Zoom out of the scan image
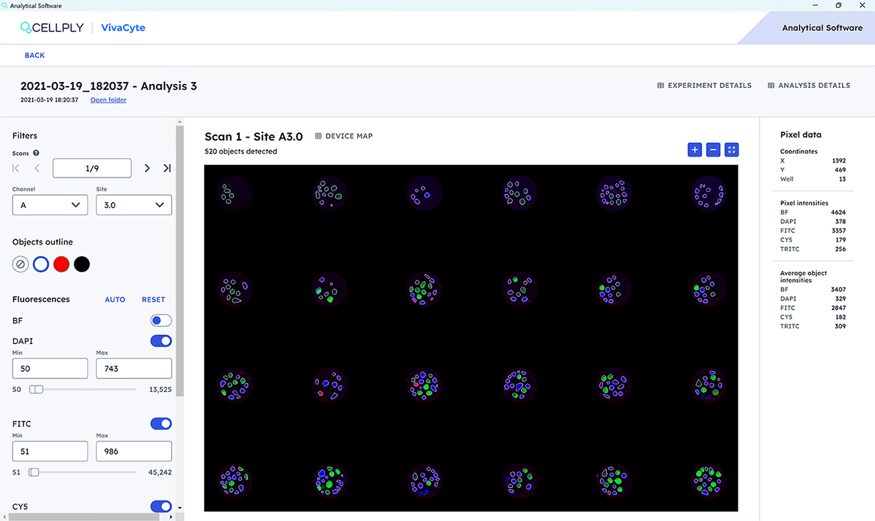Image resolution: width=875 pixels, height=521 pixels. pyautogui.click(x=713, y=149)
